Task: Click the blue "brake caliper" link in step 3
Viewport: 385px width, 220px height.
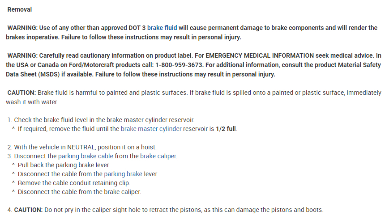Action: point(158,156)
